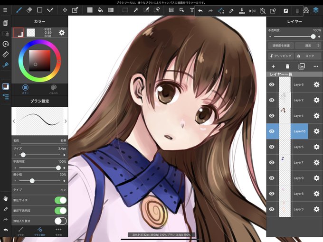Open layer more options ellipsis

316,66
